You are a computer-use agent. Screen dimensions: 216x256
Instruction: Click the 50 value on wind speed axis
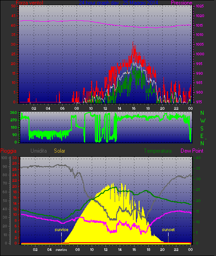(x=13, y=6)
